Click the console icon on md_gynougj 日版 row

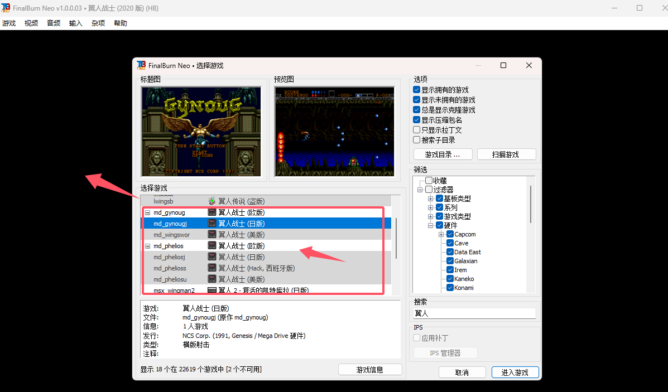212,223
